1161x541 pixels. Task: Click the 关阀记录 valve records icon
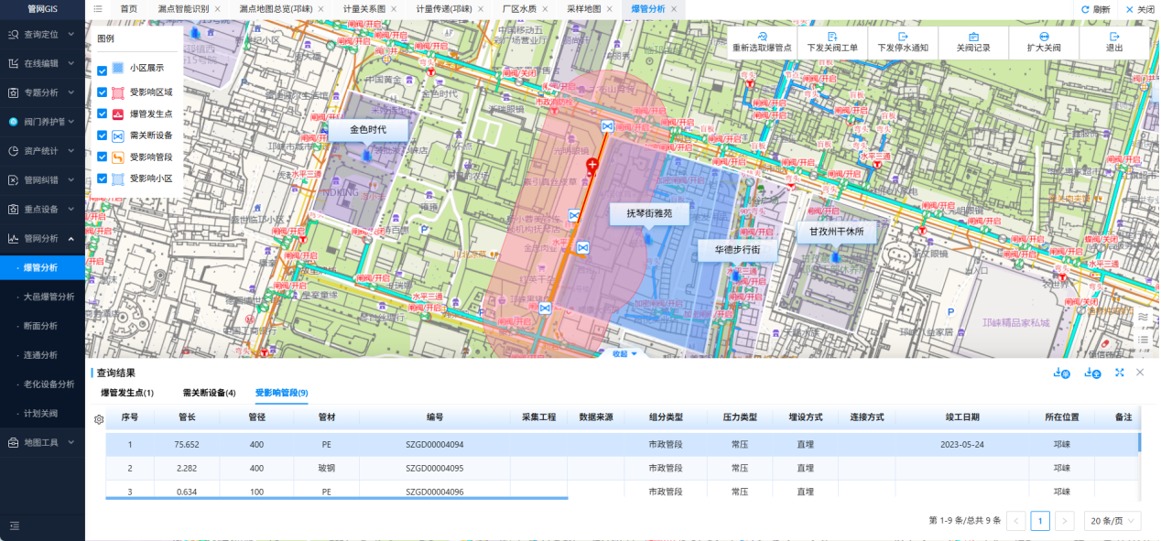click(973, 37)
